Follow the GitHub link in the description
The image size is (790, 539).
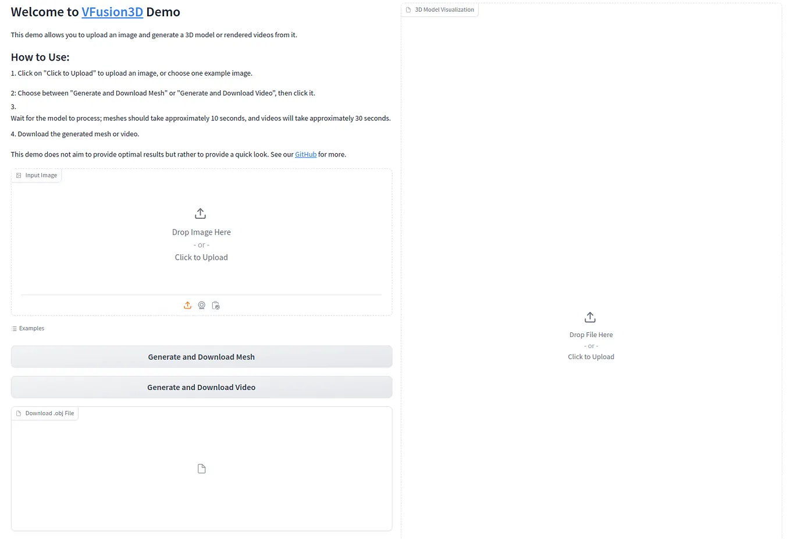(305, 154)
